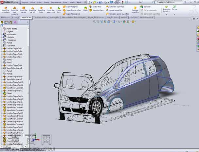This screenshot has width=199, height=152.
Task: Click Zoom to area view icon
Action: pyautogui.click(x=98, y=22)
